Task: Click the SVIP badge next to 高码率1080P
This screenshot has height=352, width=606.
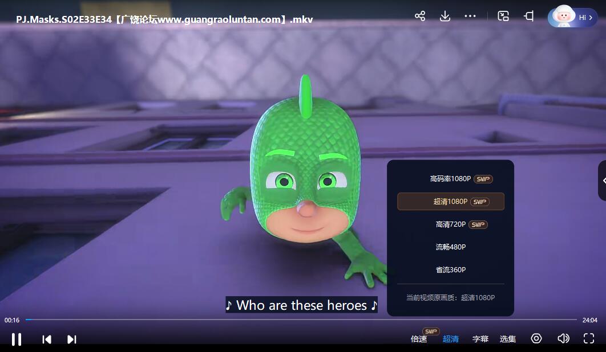Action: point(483,179)
